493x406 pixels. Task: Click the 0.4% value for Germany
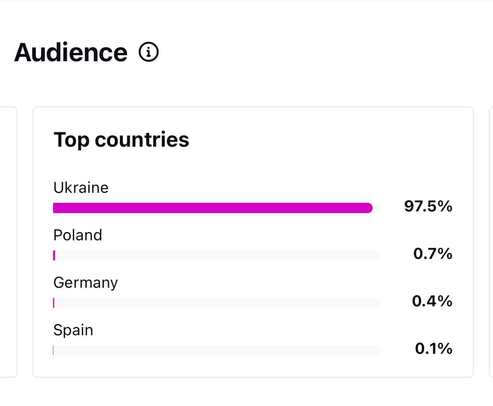pyautogui.click(x=432, y=302)
